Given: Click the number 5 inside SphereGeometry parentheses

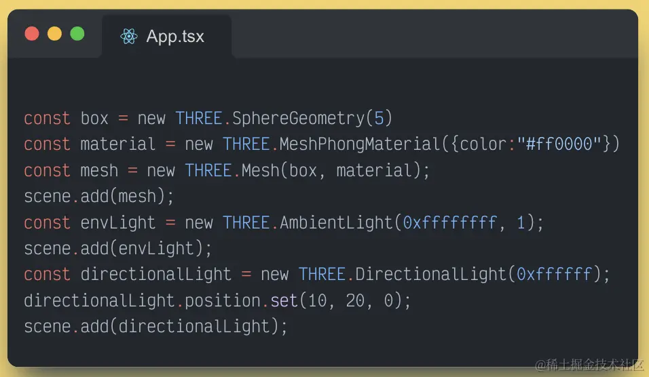Looking at the screenshot, I should tap(379, 118).
